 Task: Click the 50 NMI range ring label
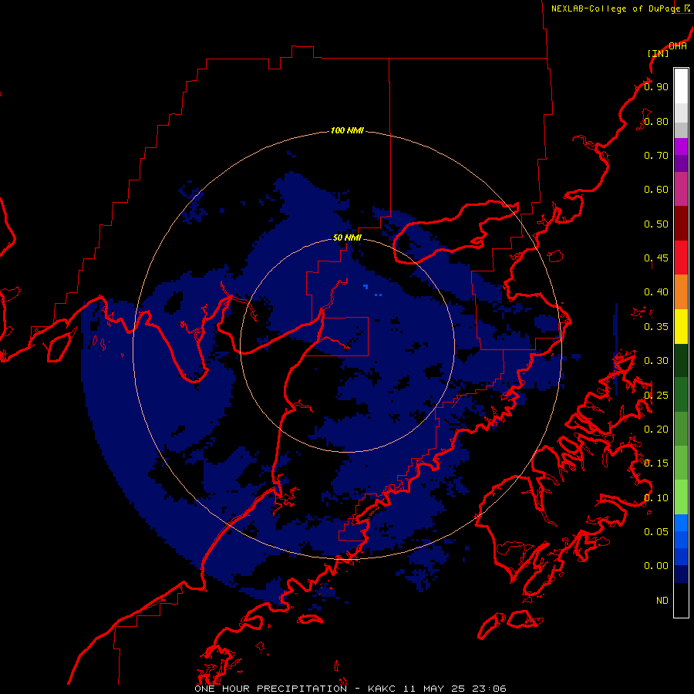(x=347, y=238)
